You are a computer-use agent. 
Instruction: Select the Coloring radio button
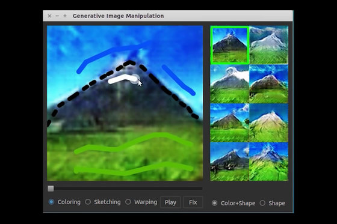(51, 202)
